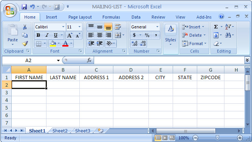This screenshot has width=252, height=142.
Task: Switch to the Insert ribbon tab
Action: coord(51,17)
